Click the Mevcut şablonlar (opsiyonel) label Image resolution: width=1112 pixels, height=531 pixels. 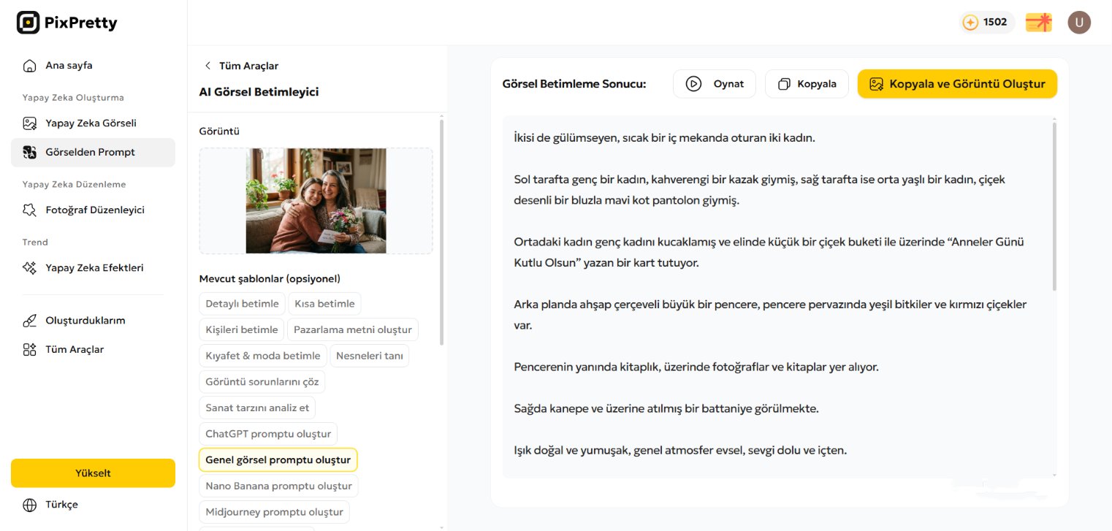(270, 279)
